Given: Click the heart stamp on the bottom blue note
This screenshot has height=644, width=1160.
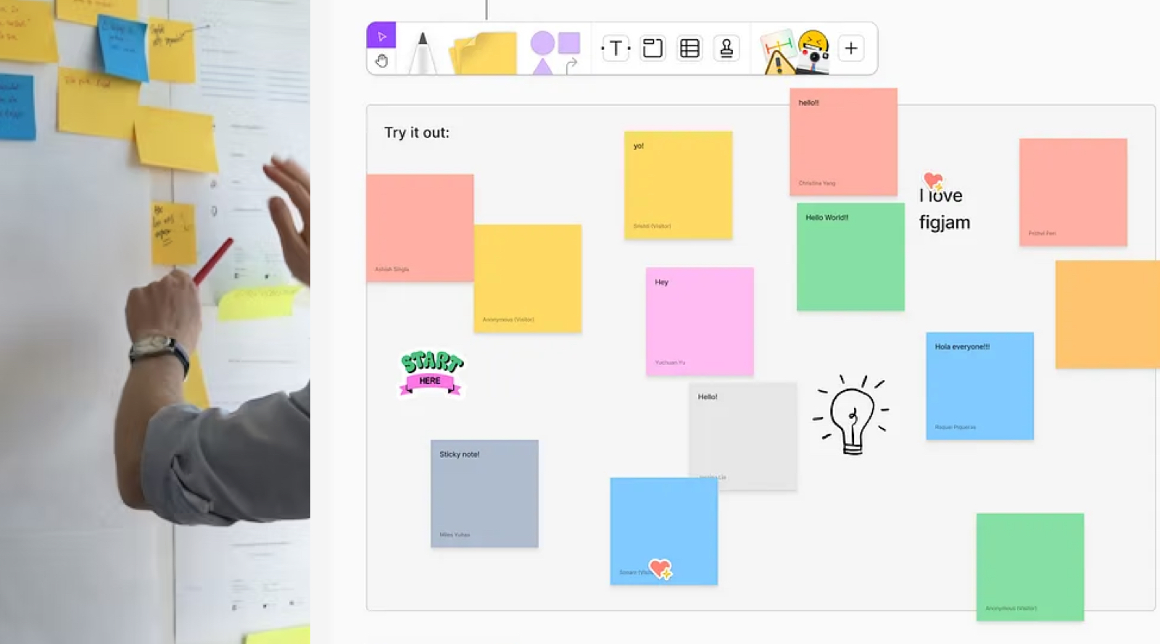Looking at the screenshot, I should [660, 569].
